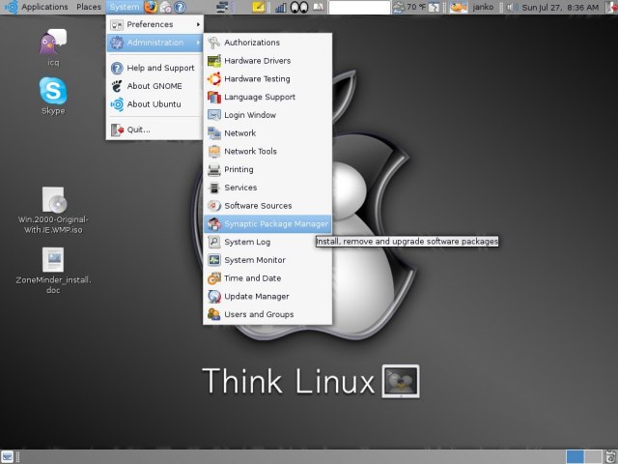Open Software Sources
618x464 pixels.
click(x=267, y=206)
